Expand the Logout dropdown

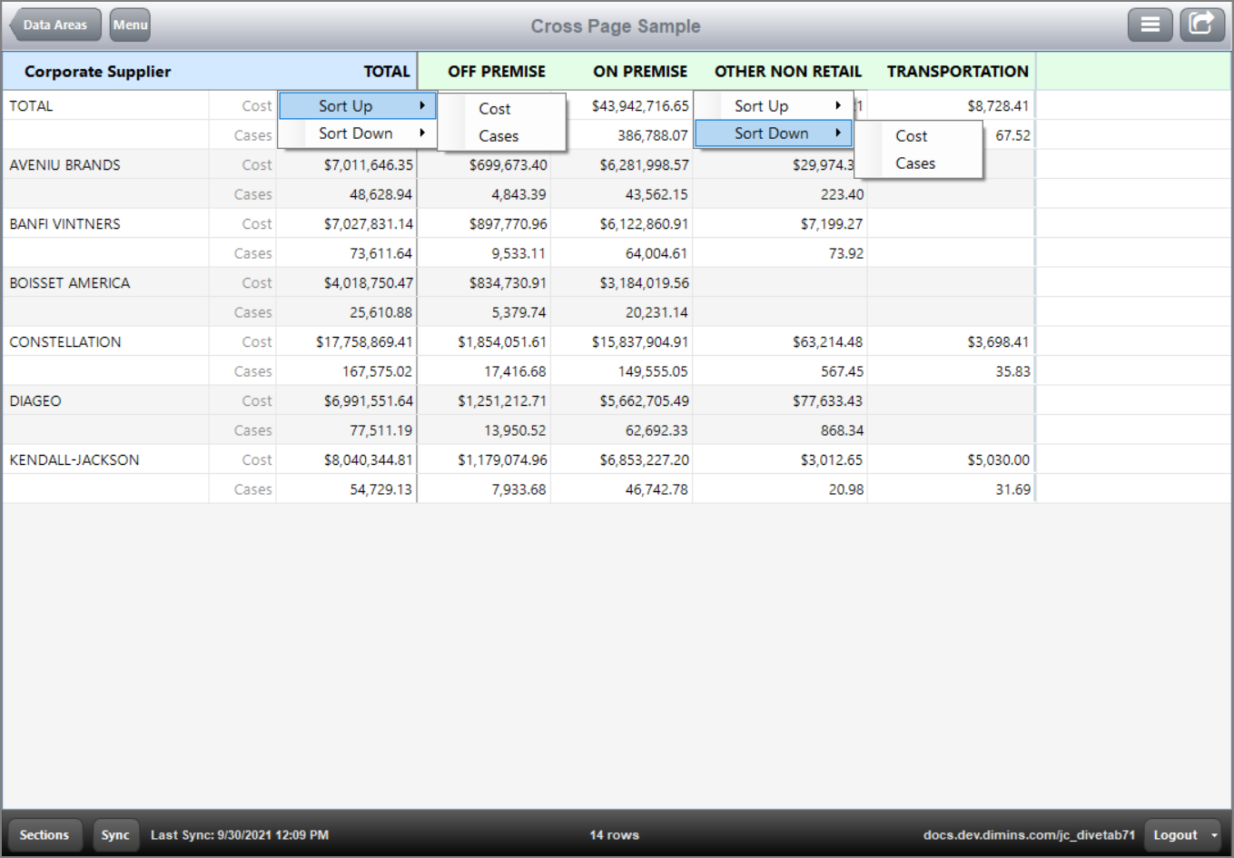[1185, 835]
